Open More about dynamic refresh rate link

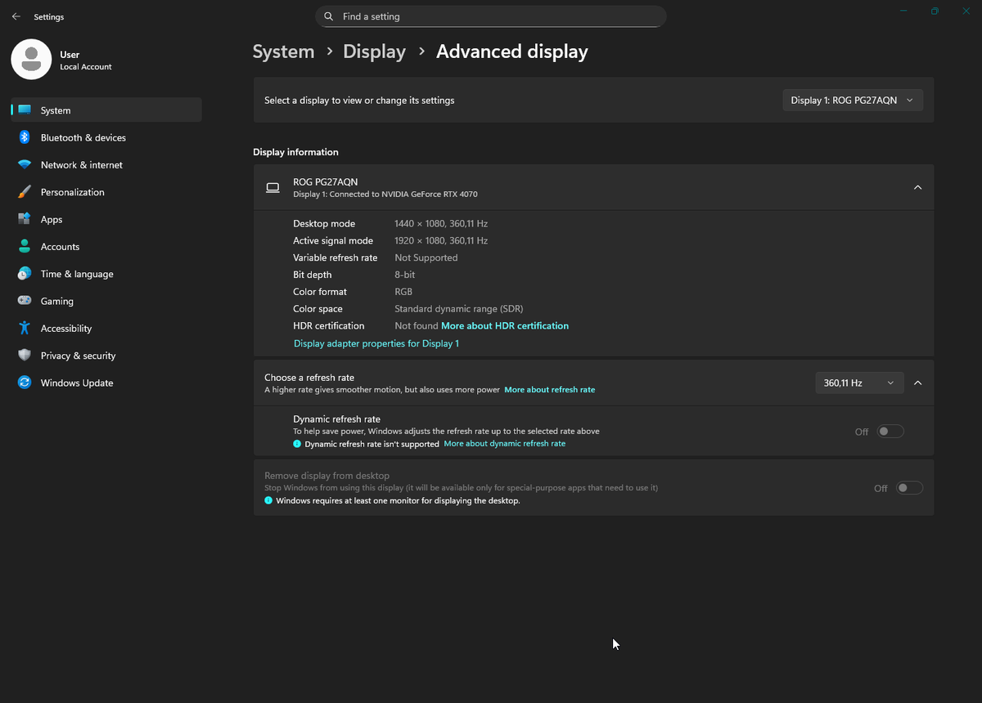(504, 444)
